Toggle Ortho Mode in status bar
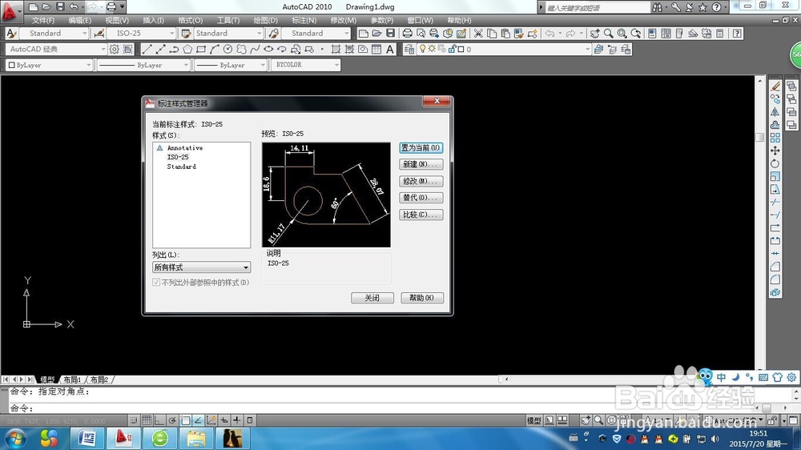Screen dimensions: 801x450 [159, 420]
